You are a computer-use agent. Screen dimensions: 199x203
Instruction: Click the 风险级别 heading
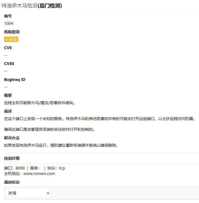point(12,32)
